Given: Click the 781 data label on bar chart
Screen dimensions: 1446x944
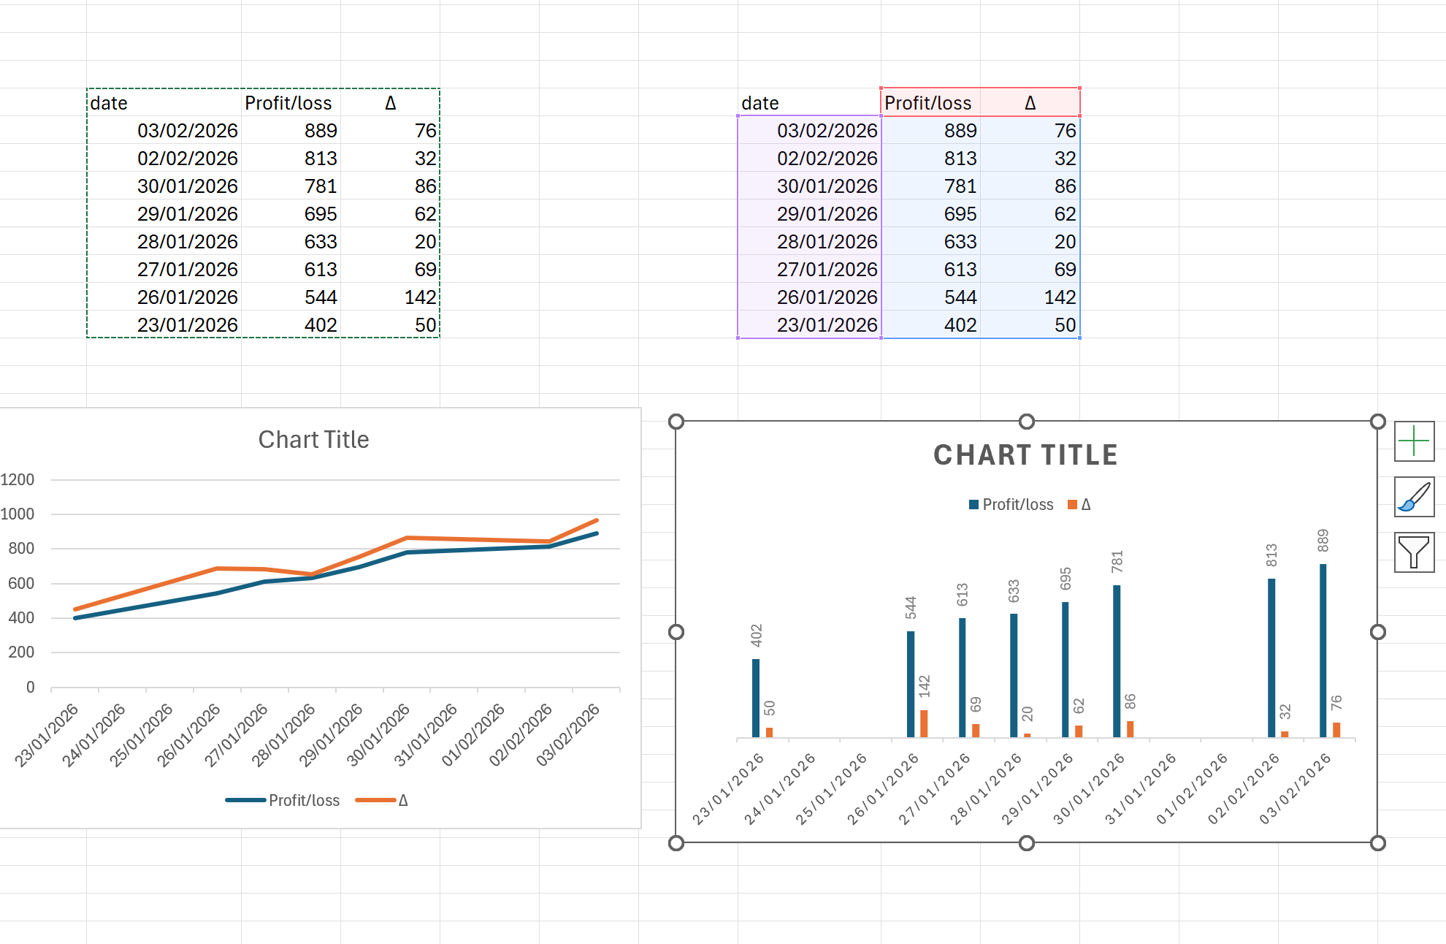Looking at the screenshot, I should click(x=1117, y=562).
